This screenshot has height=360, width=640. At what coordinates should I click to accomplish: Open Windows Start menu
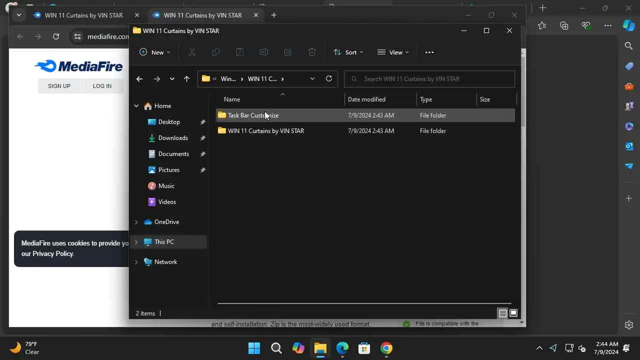[x=254, y=348]
